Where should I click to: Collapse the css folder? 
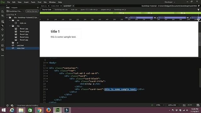pos(10,20)
